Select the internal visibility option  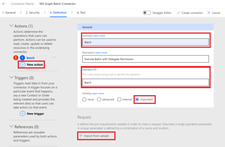119,100
